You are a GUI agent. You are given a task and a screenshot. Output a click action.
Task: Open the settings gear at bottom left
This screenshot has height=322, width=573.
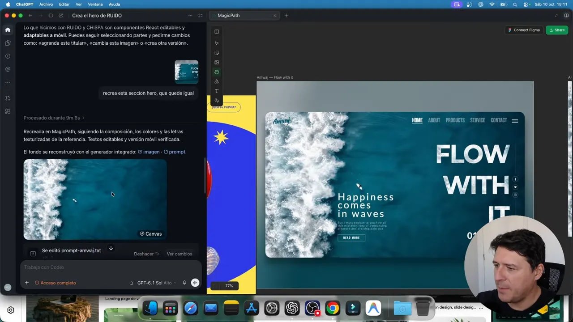[11, 310]
